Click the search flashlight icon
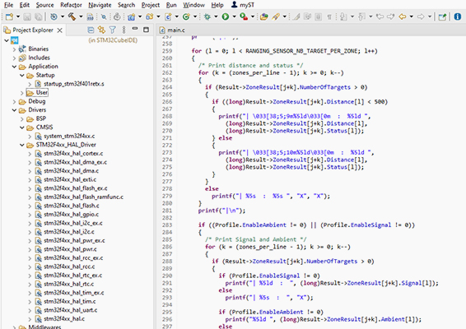Screen dimensions: 466x329 276,17
